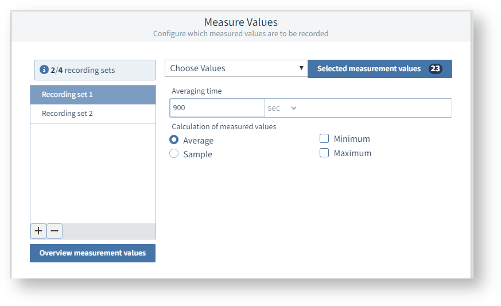
Task: Open Overview measurement values
Action: pos(92,253)
